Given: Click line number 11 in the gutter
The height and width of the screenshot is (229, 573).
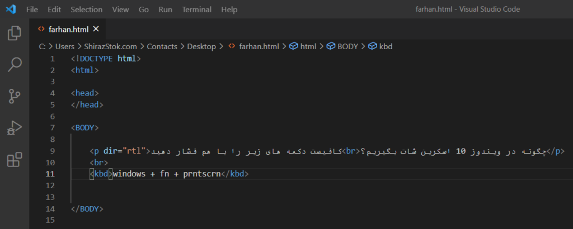Looking at the screenshot, I should click(x=51, y=174).
